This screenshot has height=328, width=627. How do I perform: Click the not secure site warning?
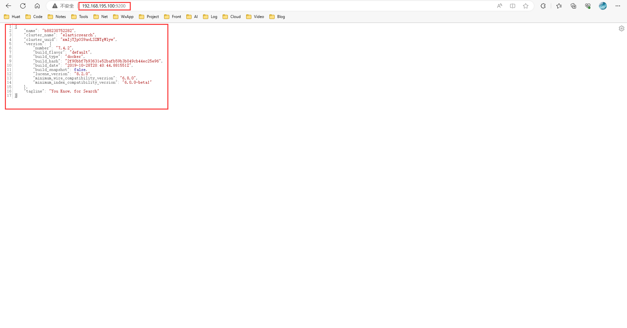[x=63, y=6]
